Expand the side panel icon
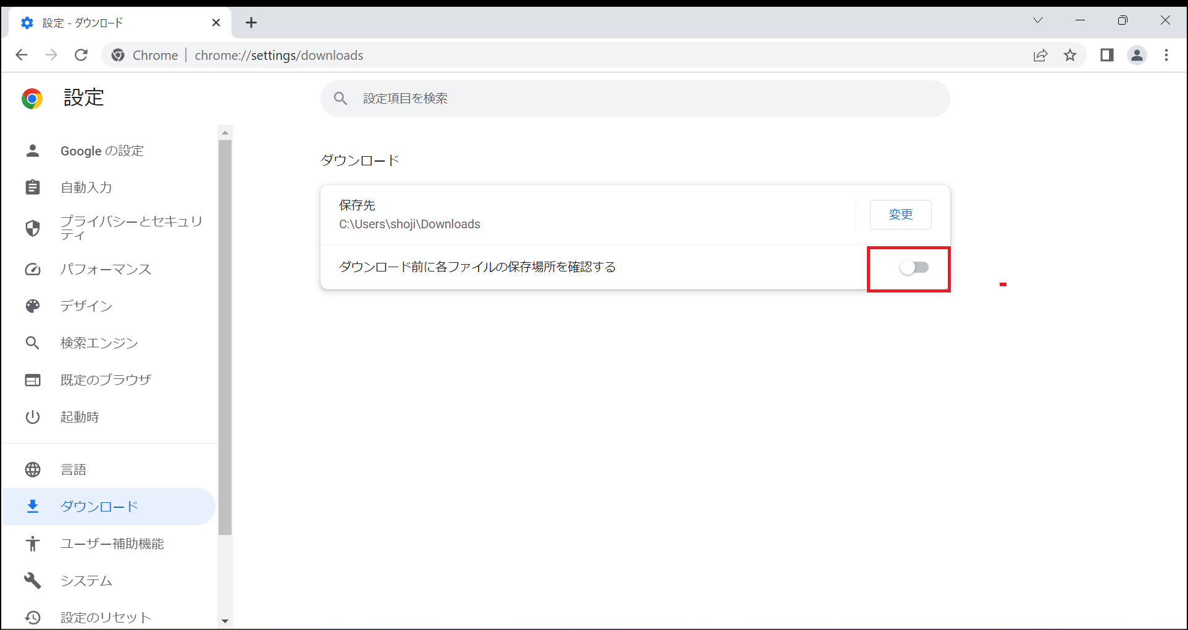 tap(1106, 55)
